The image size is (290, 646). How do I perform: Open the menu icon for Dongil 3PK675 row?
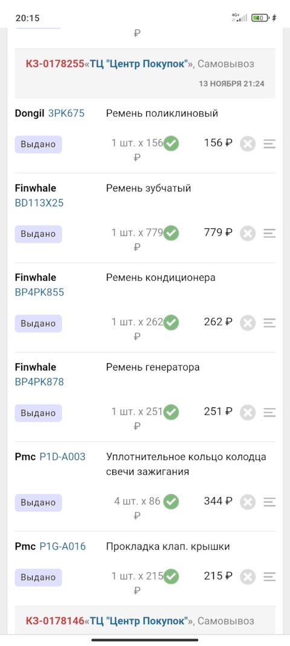[269, 143]
